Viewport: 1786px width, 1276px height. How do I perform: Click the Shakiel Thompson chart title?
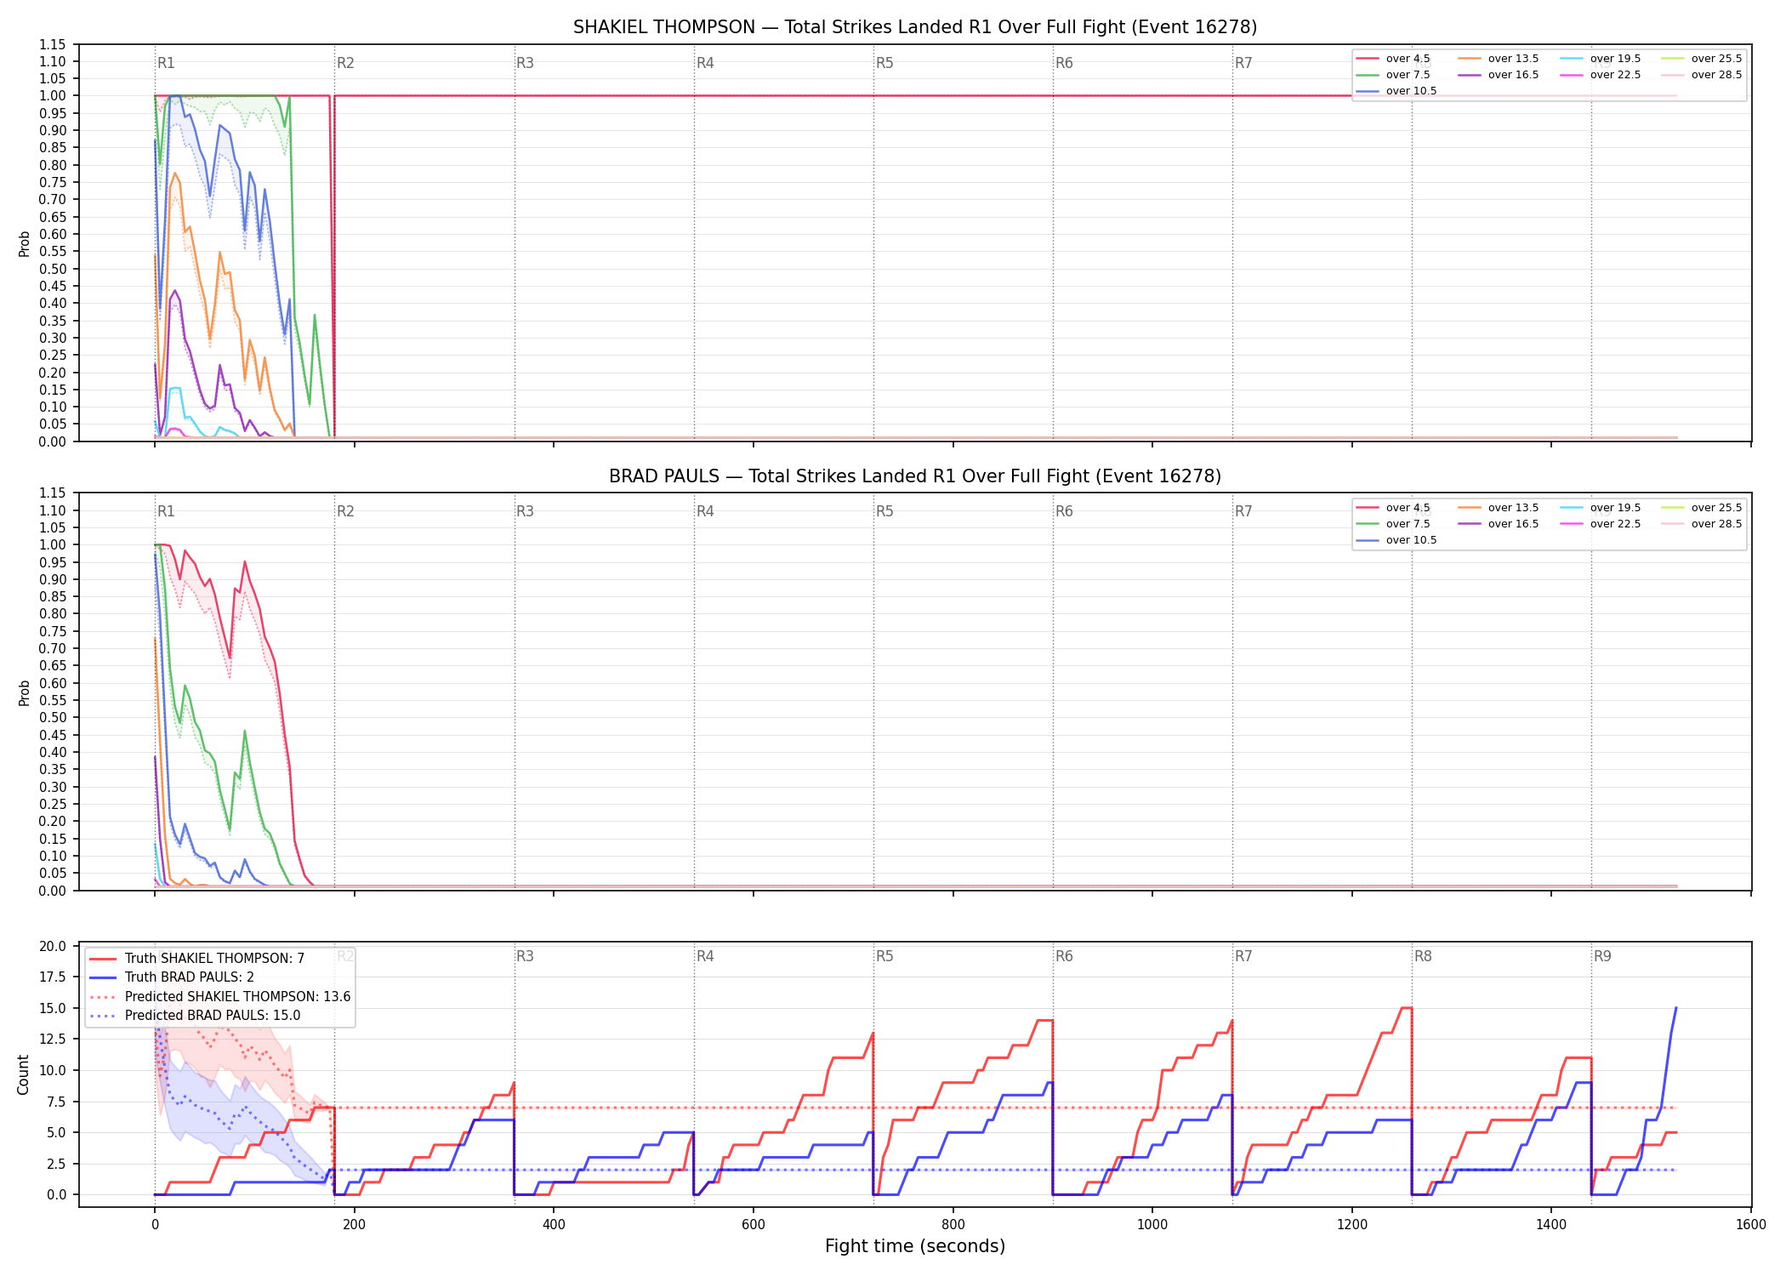point(915,27)
